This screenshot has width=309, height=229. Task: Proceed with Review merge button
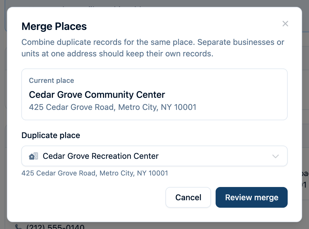(x=251, y=197)
